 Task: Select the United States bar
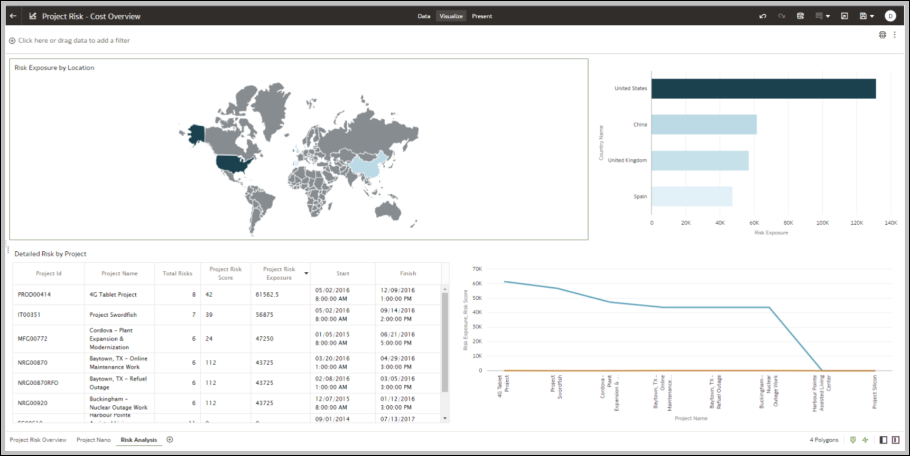pyautogui.click(x=764, y=89)
